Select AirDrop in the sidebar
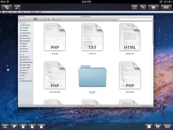173x130 pixels. (25, 30)
